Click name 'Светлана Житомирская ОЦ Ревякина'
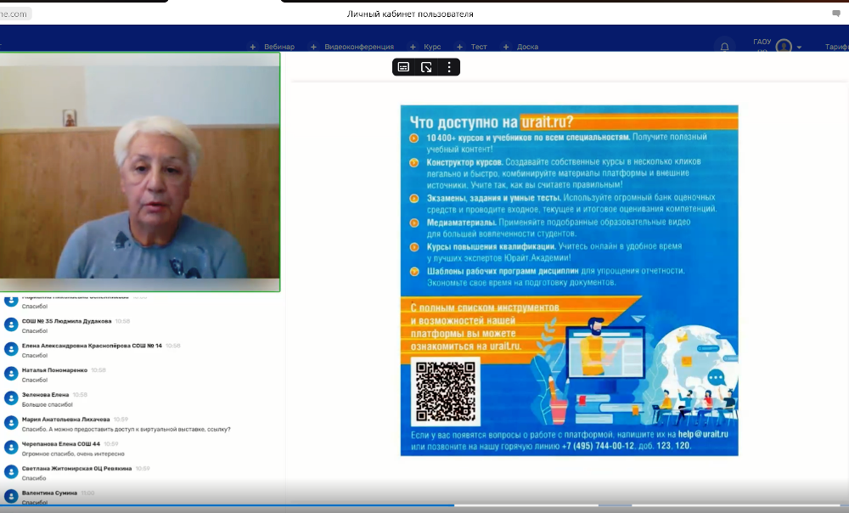The image size is (849, 513). tap(76, 468)
